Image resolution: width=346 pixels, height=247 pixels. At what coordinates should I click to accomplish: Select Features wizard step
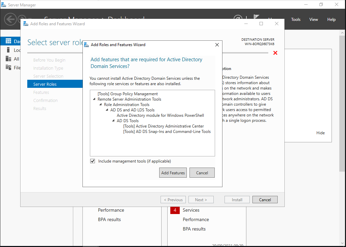(41, 92)
